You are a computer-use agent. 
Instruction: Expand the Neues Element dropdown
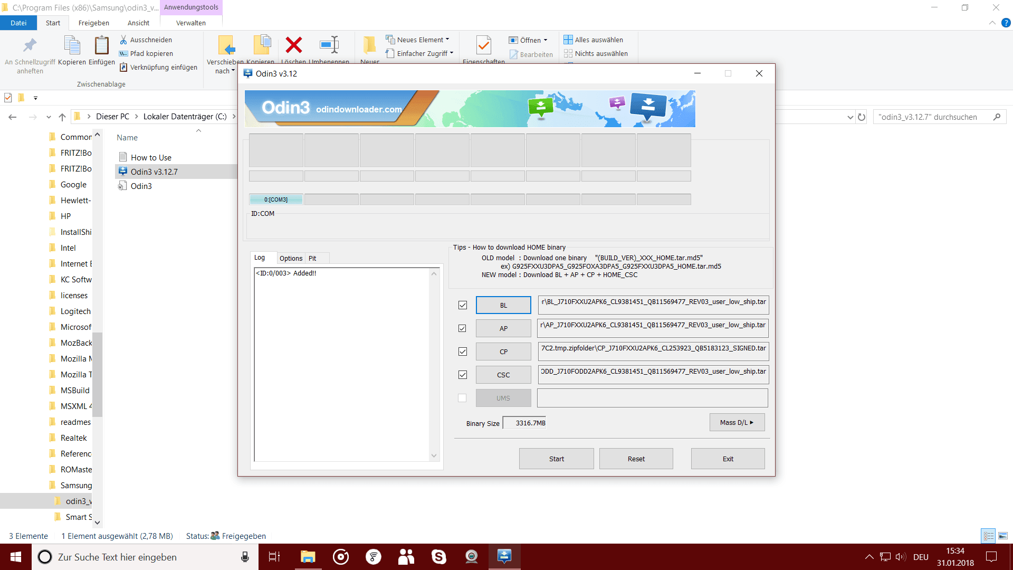[x=447, y=40]
